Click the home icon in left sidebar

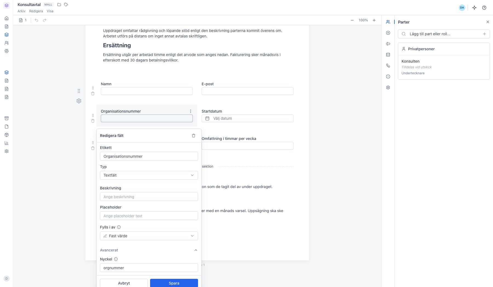pos(7,18)
